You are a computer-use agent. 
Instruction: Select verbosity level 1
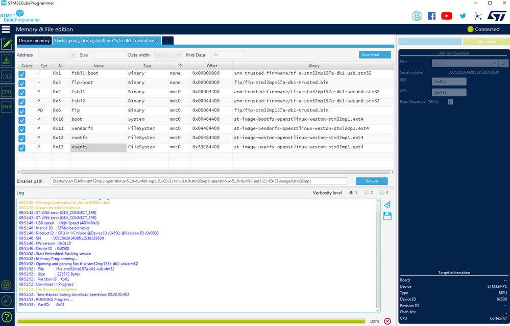pyautogui.click(x=351, y=193)
